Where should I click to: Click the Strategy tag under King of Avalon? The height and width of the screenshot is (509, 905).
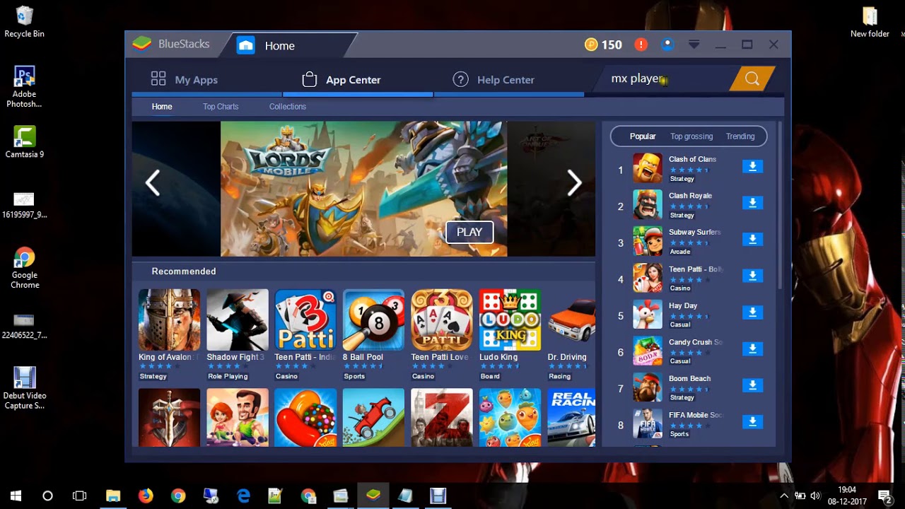(153, 376)
